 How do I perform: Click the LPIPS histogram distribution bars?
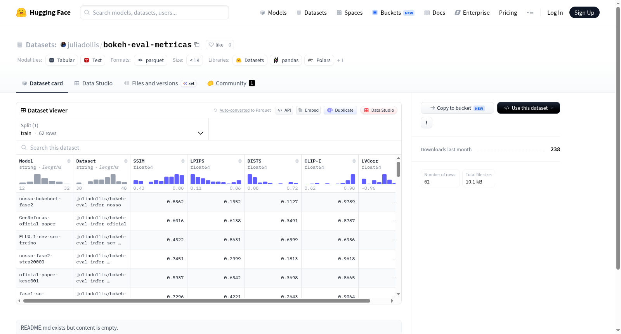(x=216, y=179)
